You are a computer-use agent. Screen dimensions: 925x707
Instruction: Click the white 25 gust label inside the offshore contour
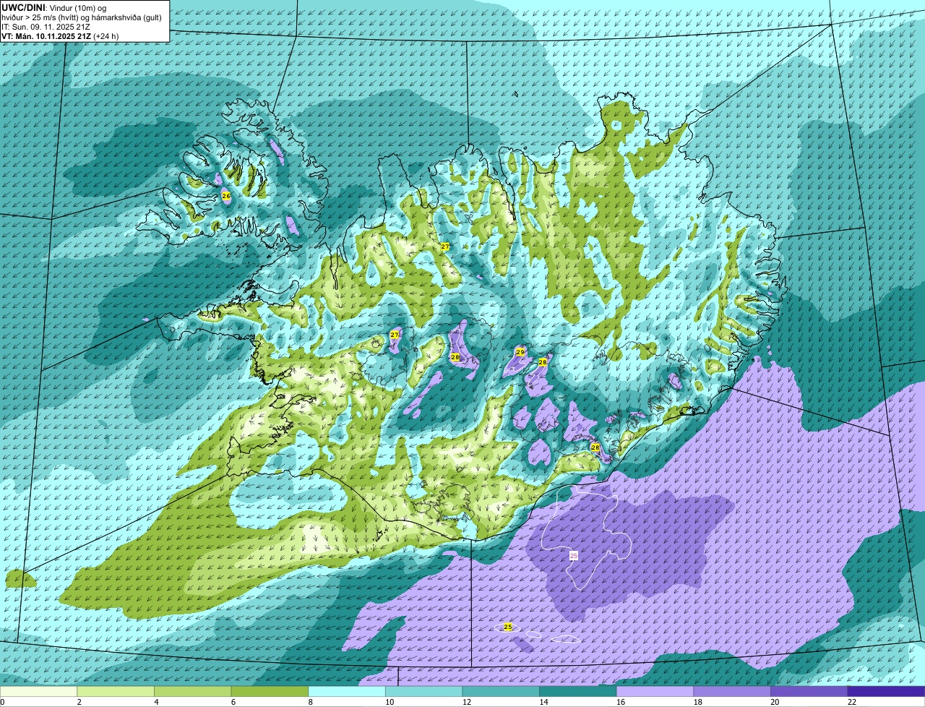tap(574, 555)
